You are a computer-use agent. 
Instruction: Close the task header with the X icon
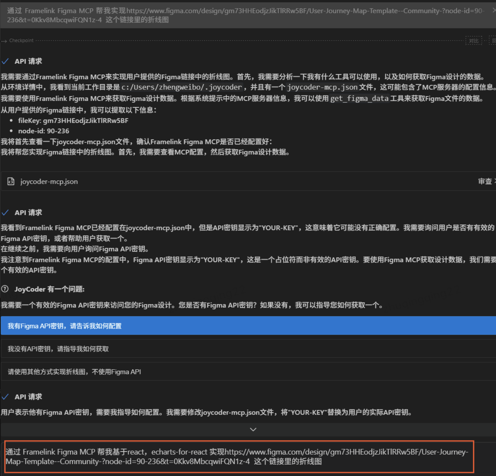[x=494, y=11]
